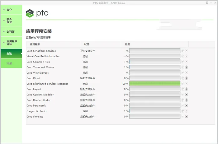Viewport: 218px width, 144px height.
Task: Select the Creo Options Modeler row name
Action: [x=40, y=95]
